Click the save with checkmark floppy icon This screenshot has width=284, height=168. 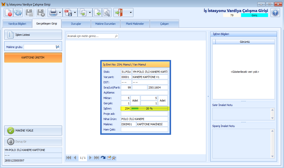(x=29, y=13)
